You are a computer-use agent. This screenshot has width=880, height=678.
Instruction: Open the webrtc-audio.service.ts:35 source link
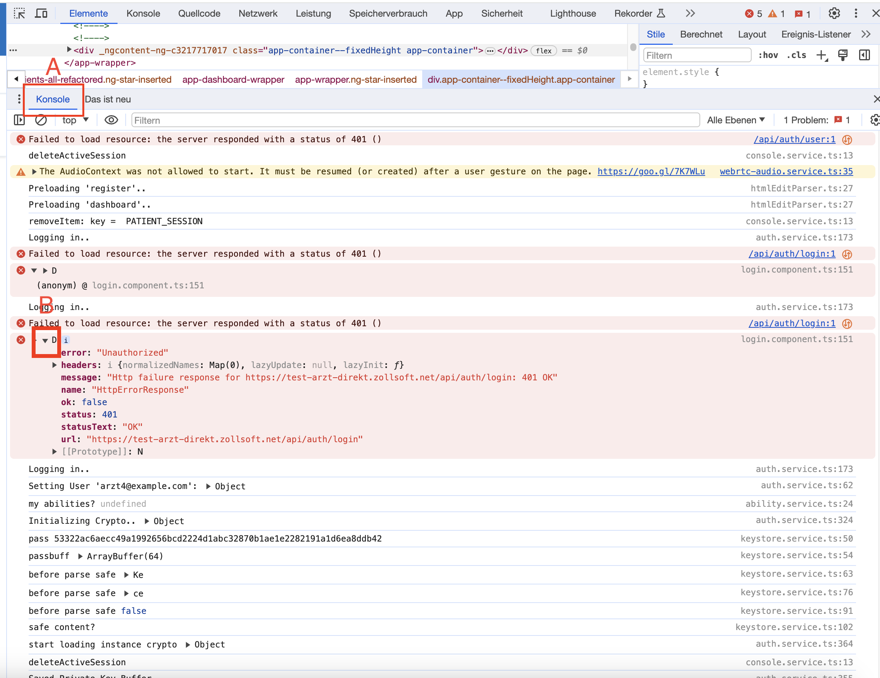point(786,172)
